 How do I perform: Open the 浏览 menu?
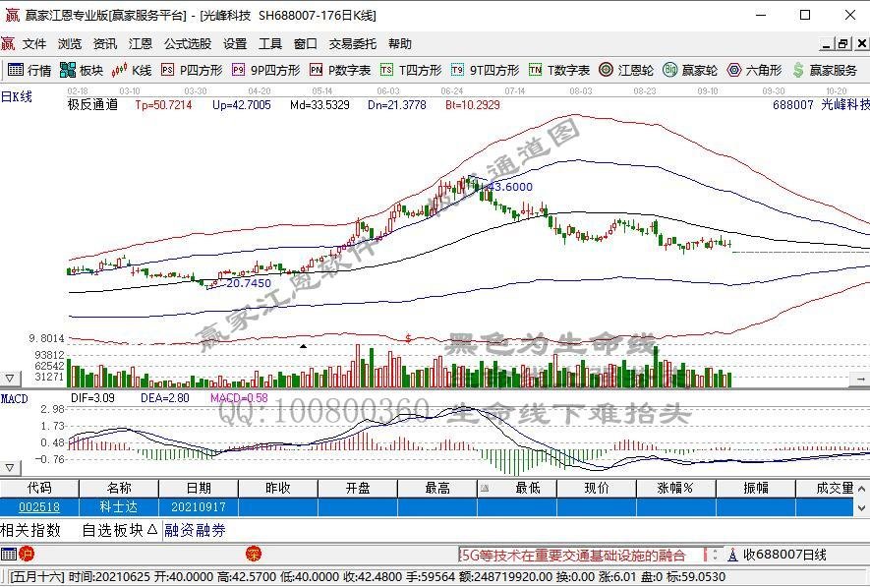point(70,44)
